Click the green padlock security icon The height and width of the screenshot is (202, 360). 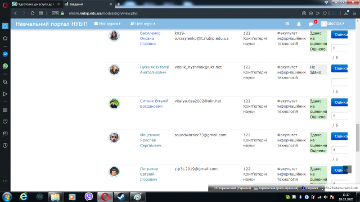(62, 13)
